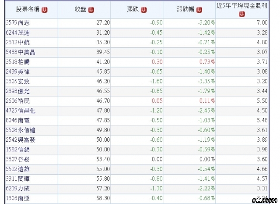Click sort arrow next to 漲跌幅
Screen dimensions: 280x204
tap(199, 10)
